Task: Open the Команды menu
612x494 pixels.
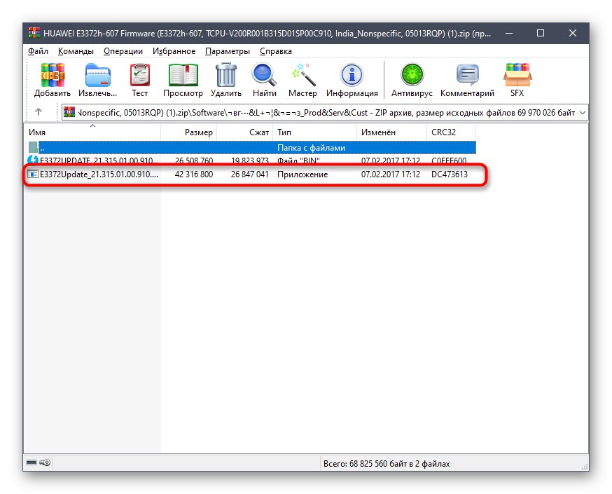Action: [76, 51]
